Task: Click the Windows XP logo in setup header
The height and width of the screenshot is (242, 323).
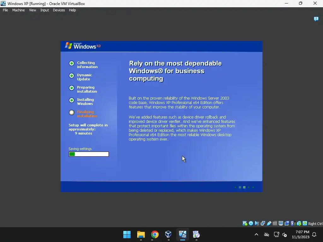Action: click(83, 46)
